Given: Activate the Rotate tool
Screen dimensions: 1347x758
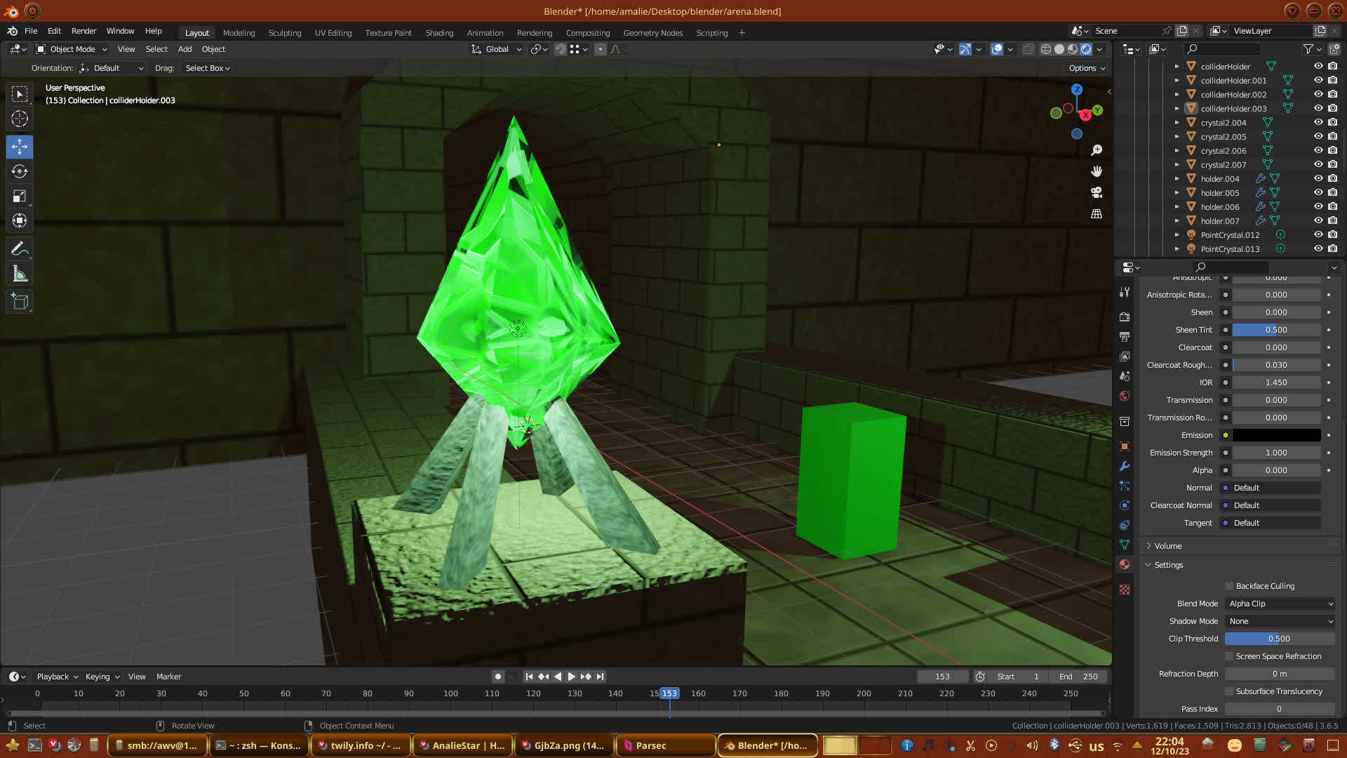Looking at the screenshot, I should [x=20, y=171].
